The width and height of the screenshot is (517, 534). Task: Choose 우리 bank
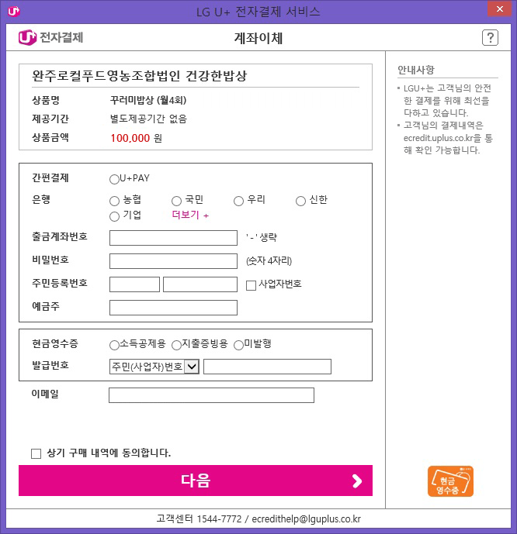pos(238,201)
